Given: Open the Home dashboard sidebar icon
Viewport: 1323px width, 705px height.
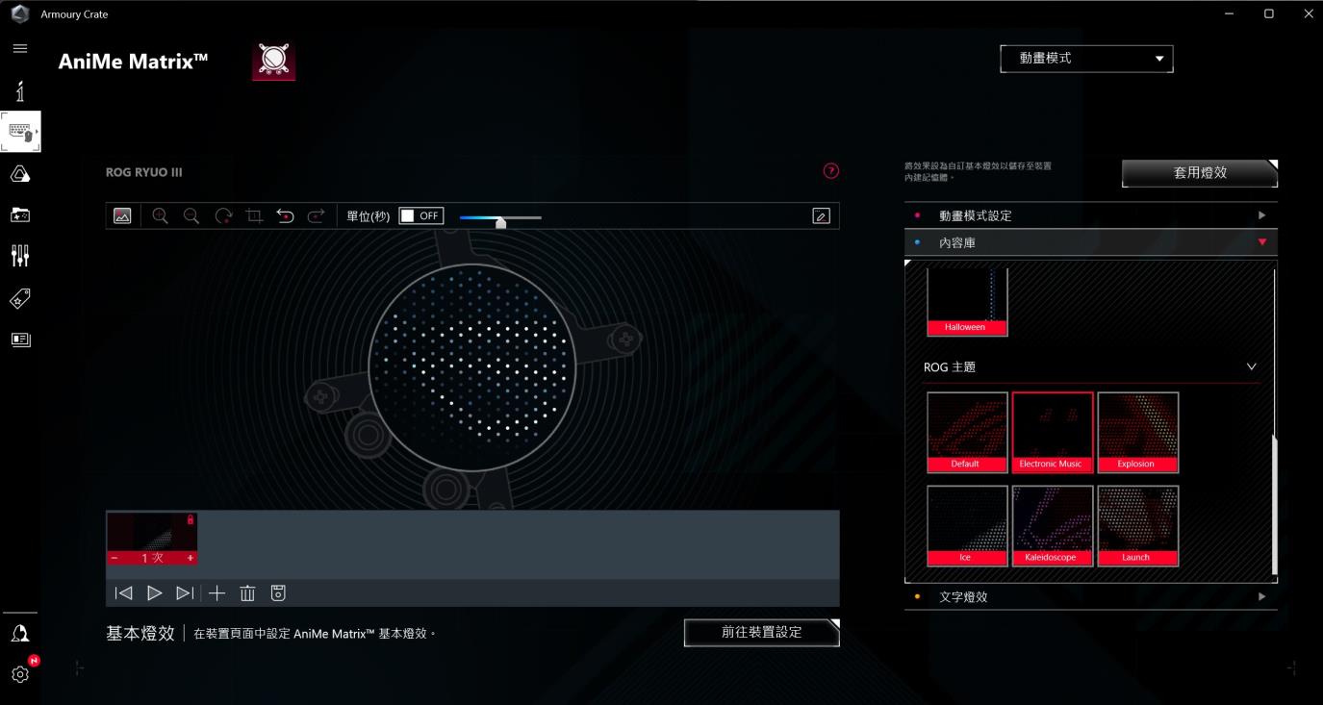Looking at the screenshot, I should (20, 91).
